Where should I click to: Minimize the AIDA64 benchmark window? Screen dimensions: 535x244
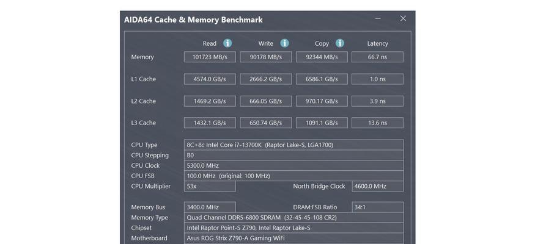pyautogui.click(x=378, y=19)
